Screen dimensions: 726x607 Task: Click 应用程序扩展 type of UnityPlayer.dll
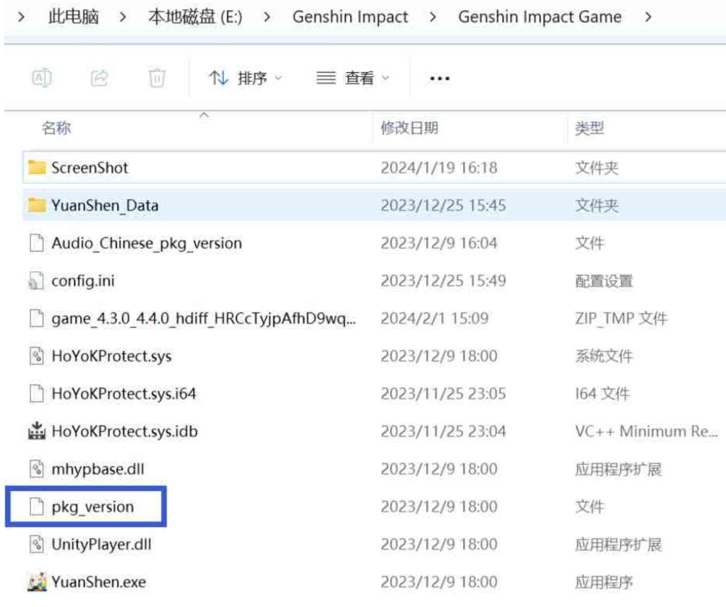click(x=618, y=545)
